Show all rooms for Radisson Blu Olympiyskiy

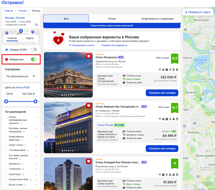162,148
